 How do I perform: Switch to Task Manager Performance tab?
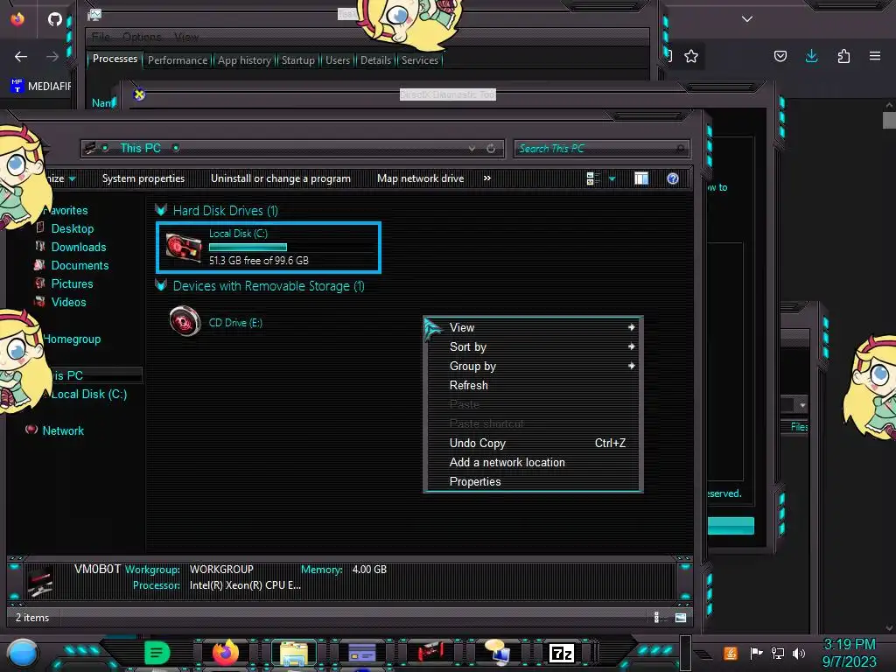tap(178, 60)
